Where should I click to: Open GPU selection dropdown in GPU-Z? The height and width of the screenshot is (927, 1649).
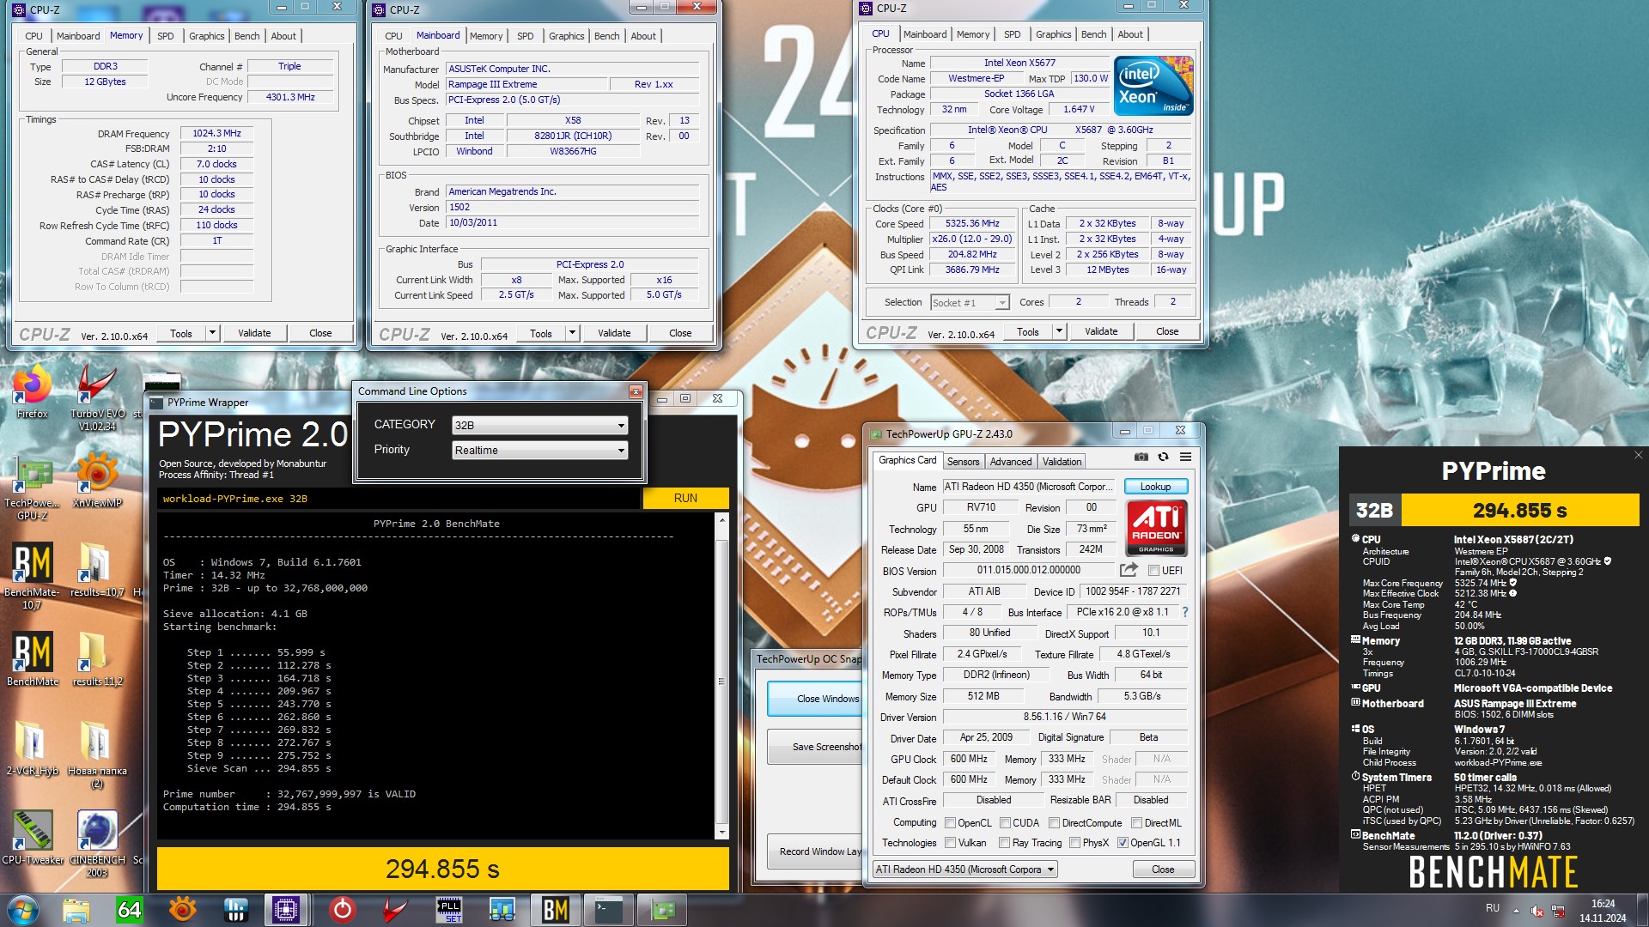pos(964,869)
